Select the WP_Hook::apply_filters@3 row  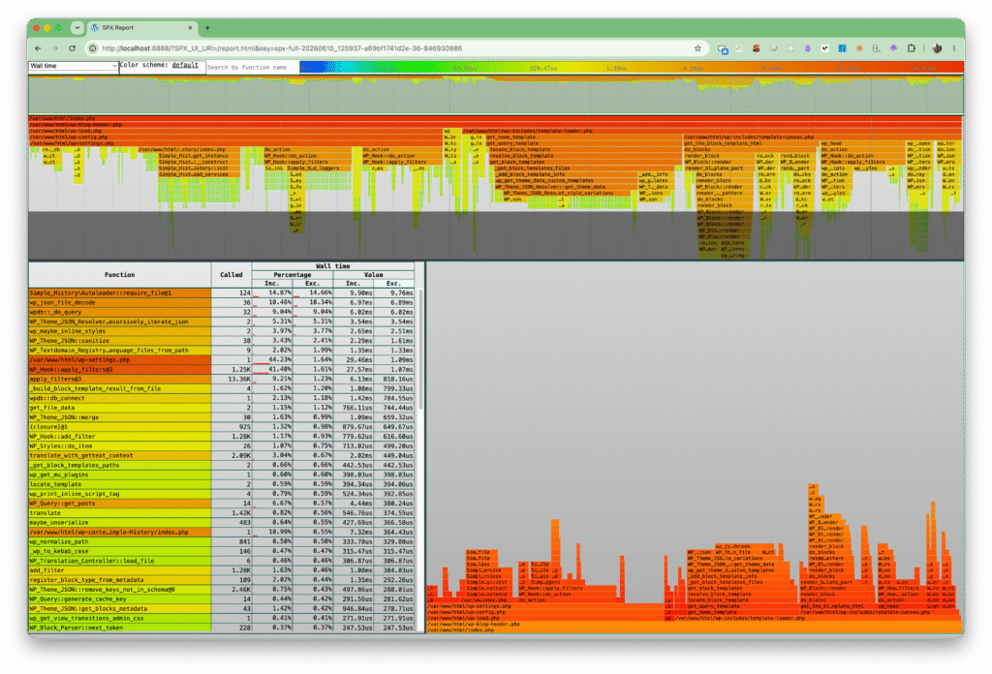pyautogui.click(x=222, y=369)
